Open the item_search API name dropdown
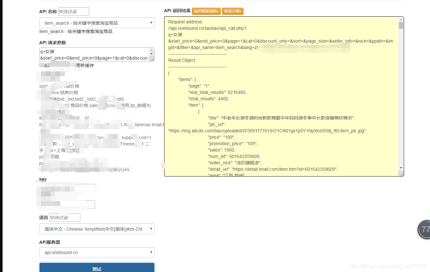Screen dimensions: 430x272 pyautogui.click(x=97, y=23)
